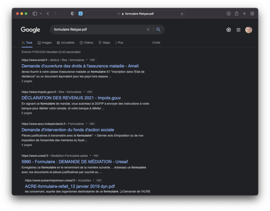Show Safari downloads

[x=229, y=14]
